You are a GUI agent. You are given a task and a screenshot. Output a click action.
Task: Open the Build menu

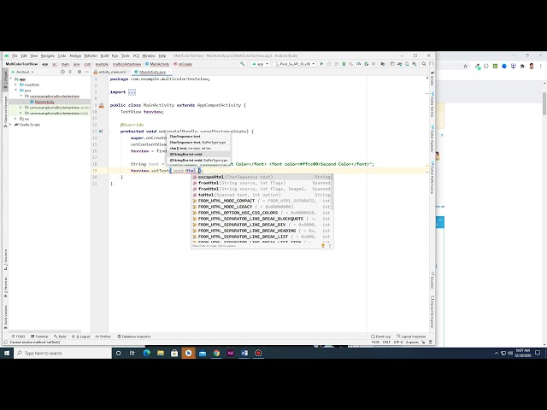(x=104, y=56)
